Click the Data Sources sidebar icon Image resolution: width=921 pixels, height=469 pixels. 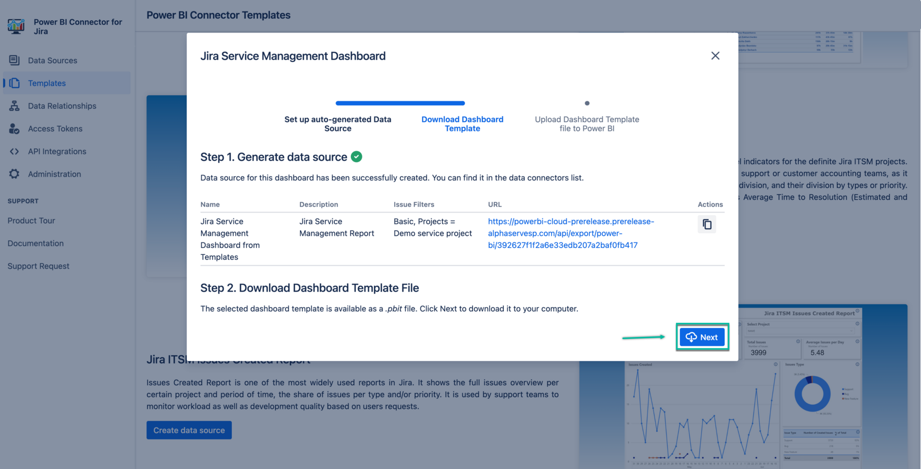click(14, 60)
